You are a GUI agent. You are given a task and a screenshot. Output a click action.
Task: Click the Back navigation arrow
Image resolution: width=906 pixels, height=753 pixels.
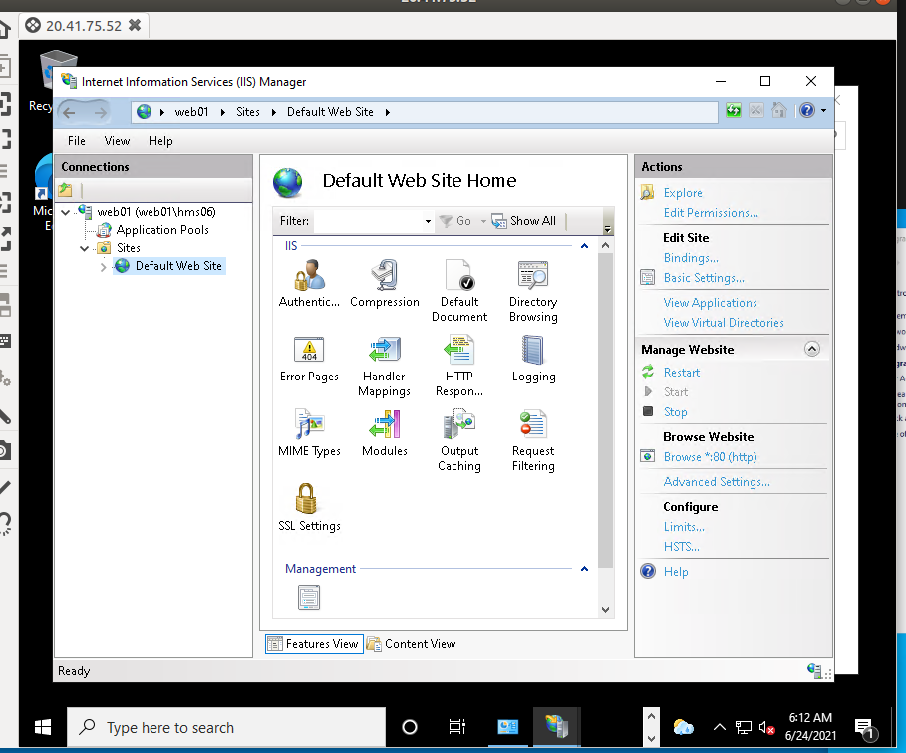coord(70,112)
